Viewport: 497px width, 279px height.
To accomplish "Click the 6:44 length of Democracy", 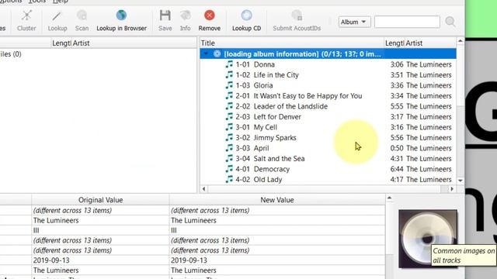I will click(397, 169).
